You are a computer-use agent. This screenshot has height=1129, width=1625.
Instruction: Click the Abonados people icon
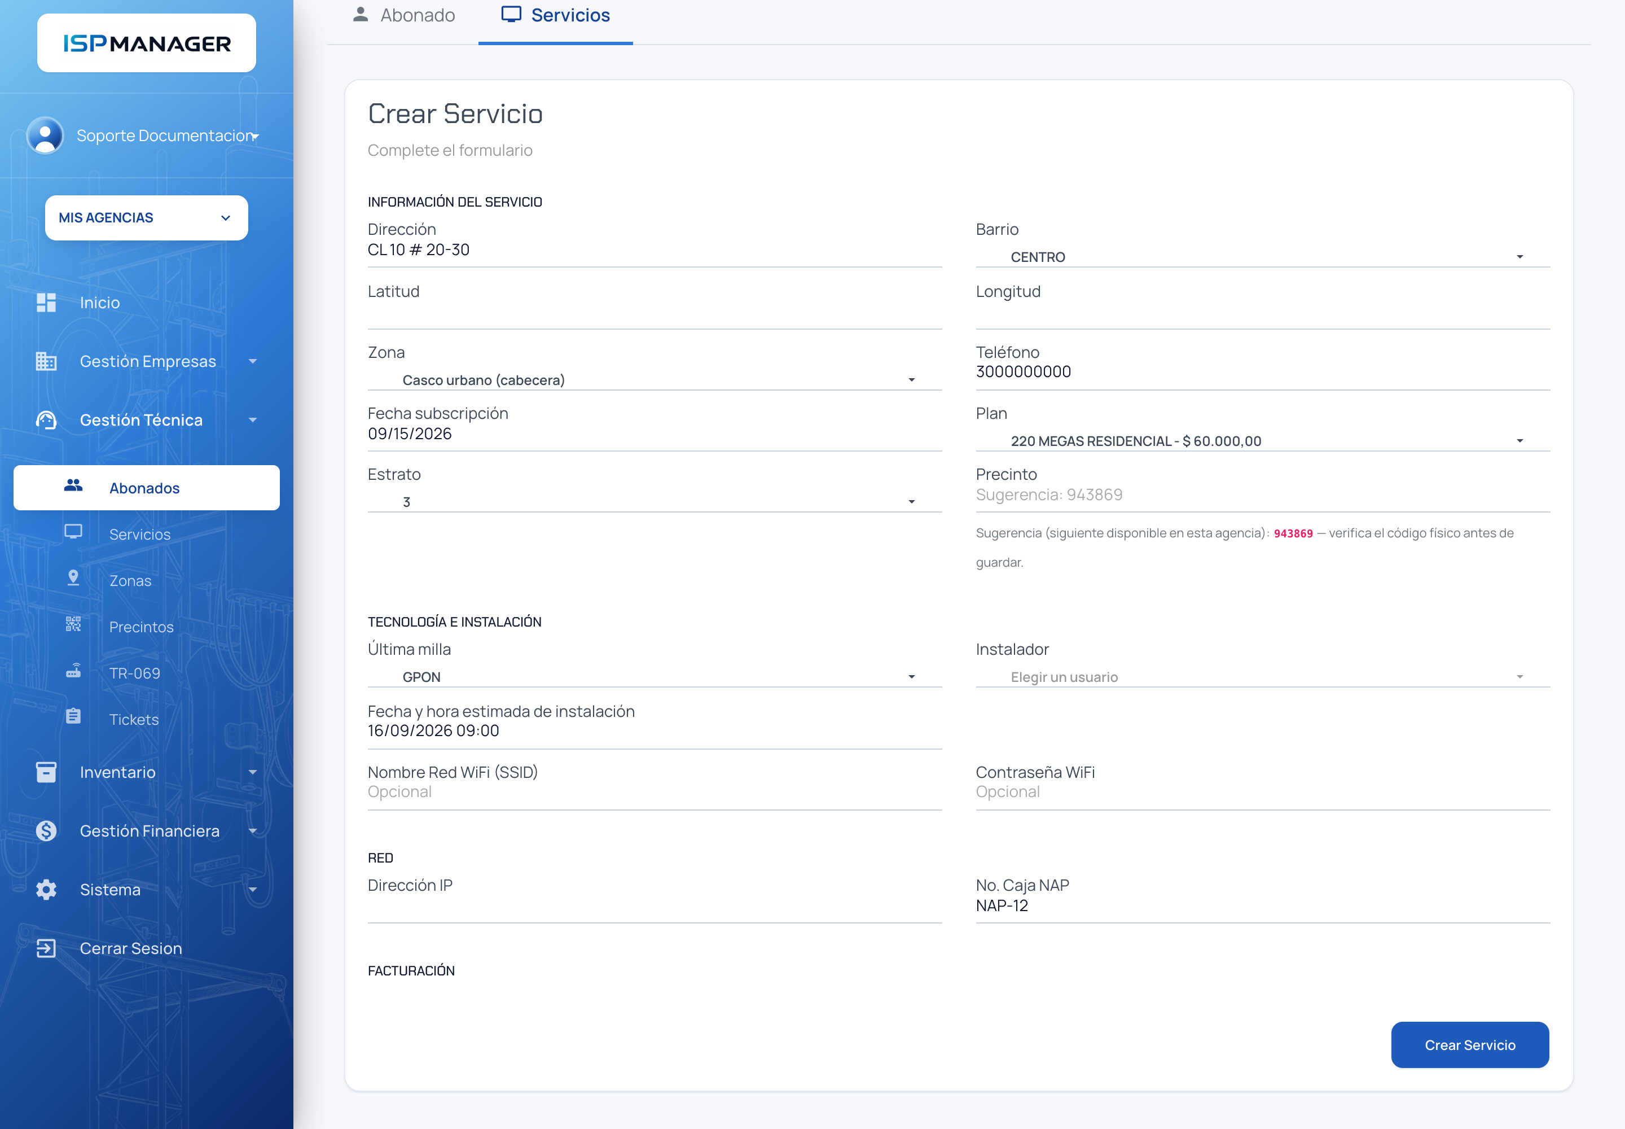(73, 486)
